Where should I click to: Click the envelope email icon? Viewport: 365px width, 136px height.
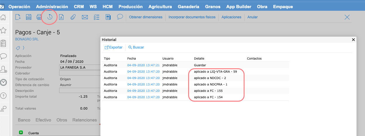(85, 17)
